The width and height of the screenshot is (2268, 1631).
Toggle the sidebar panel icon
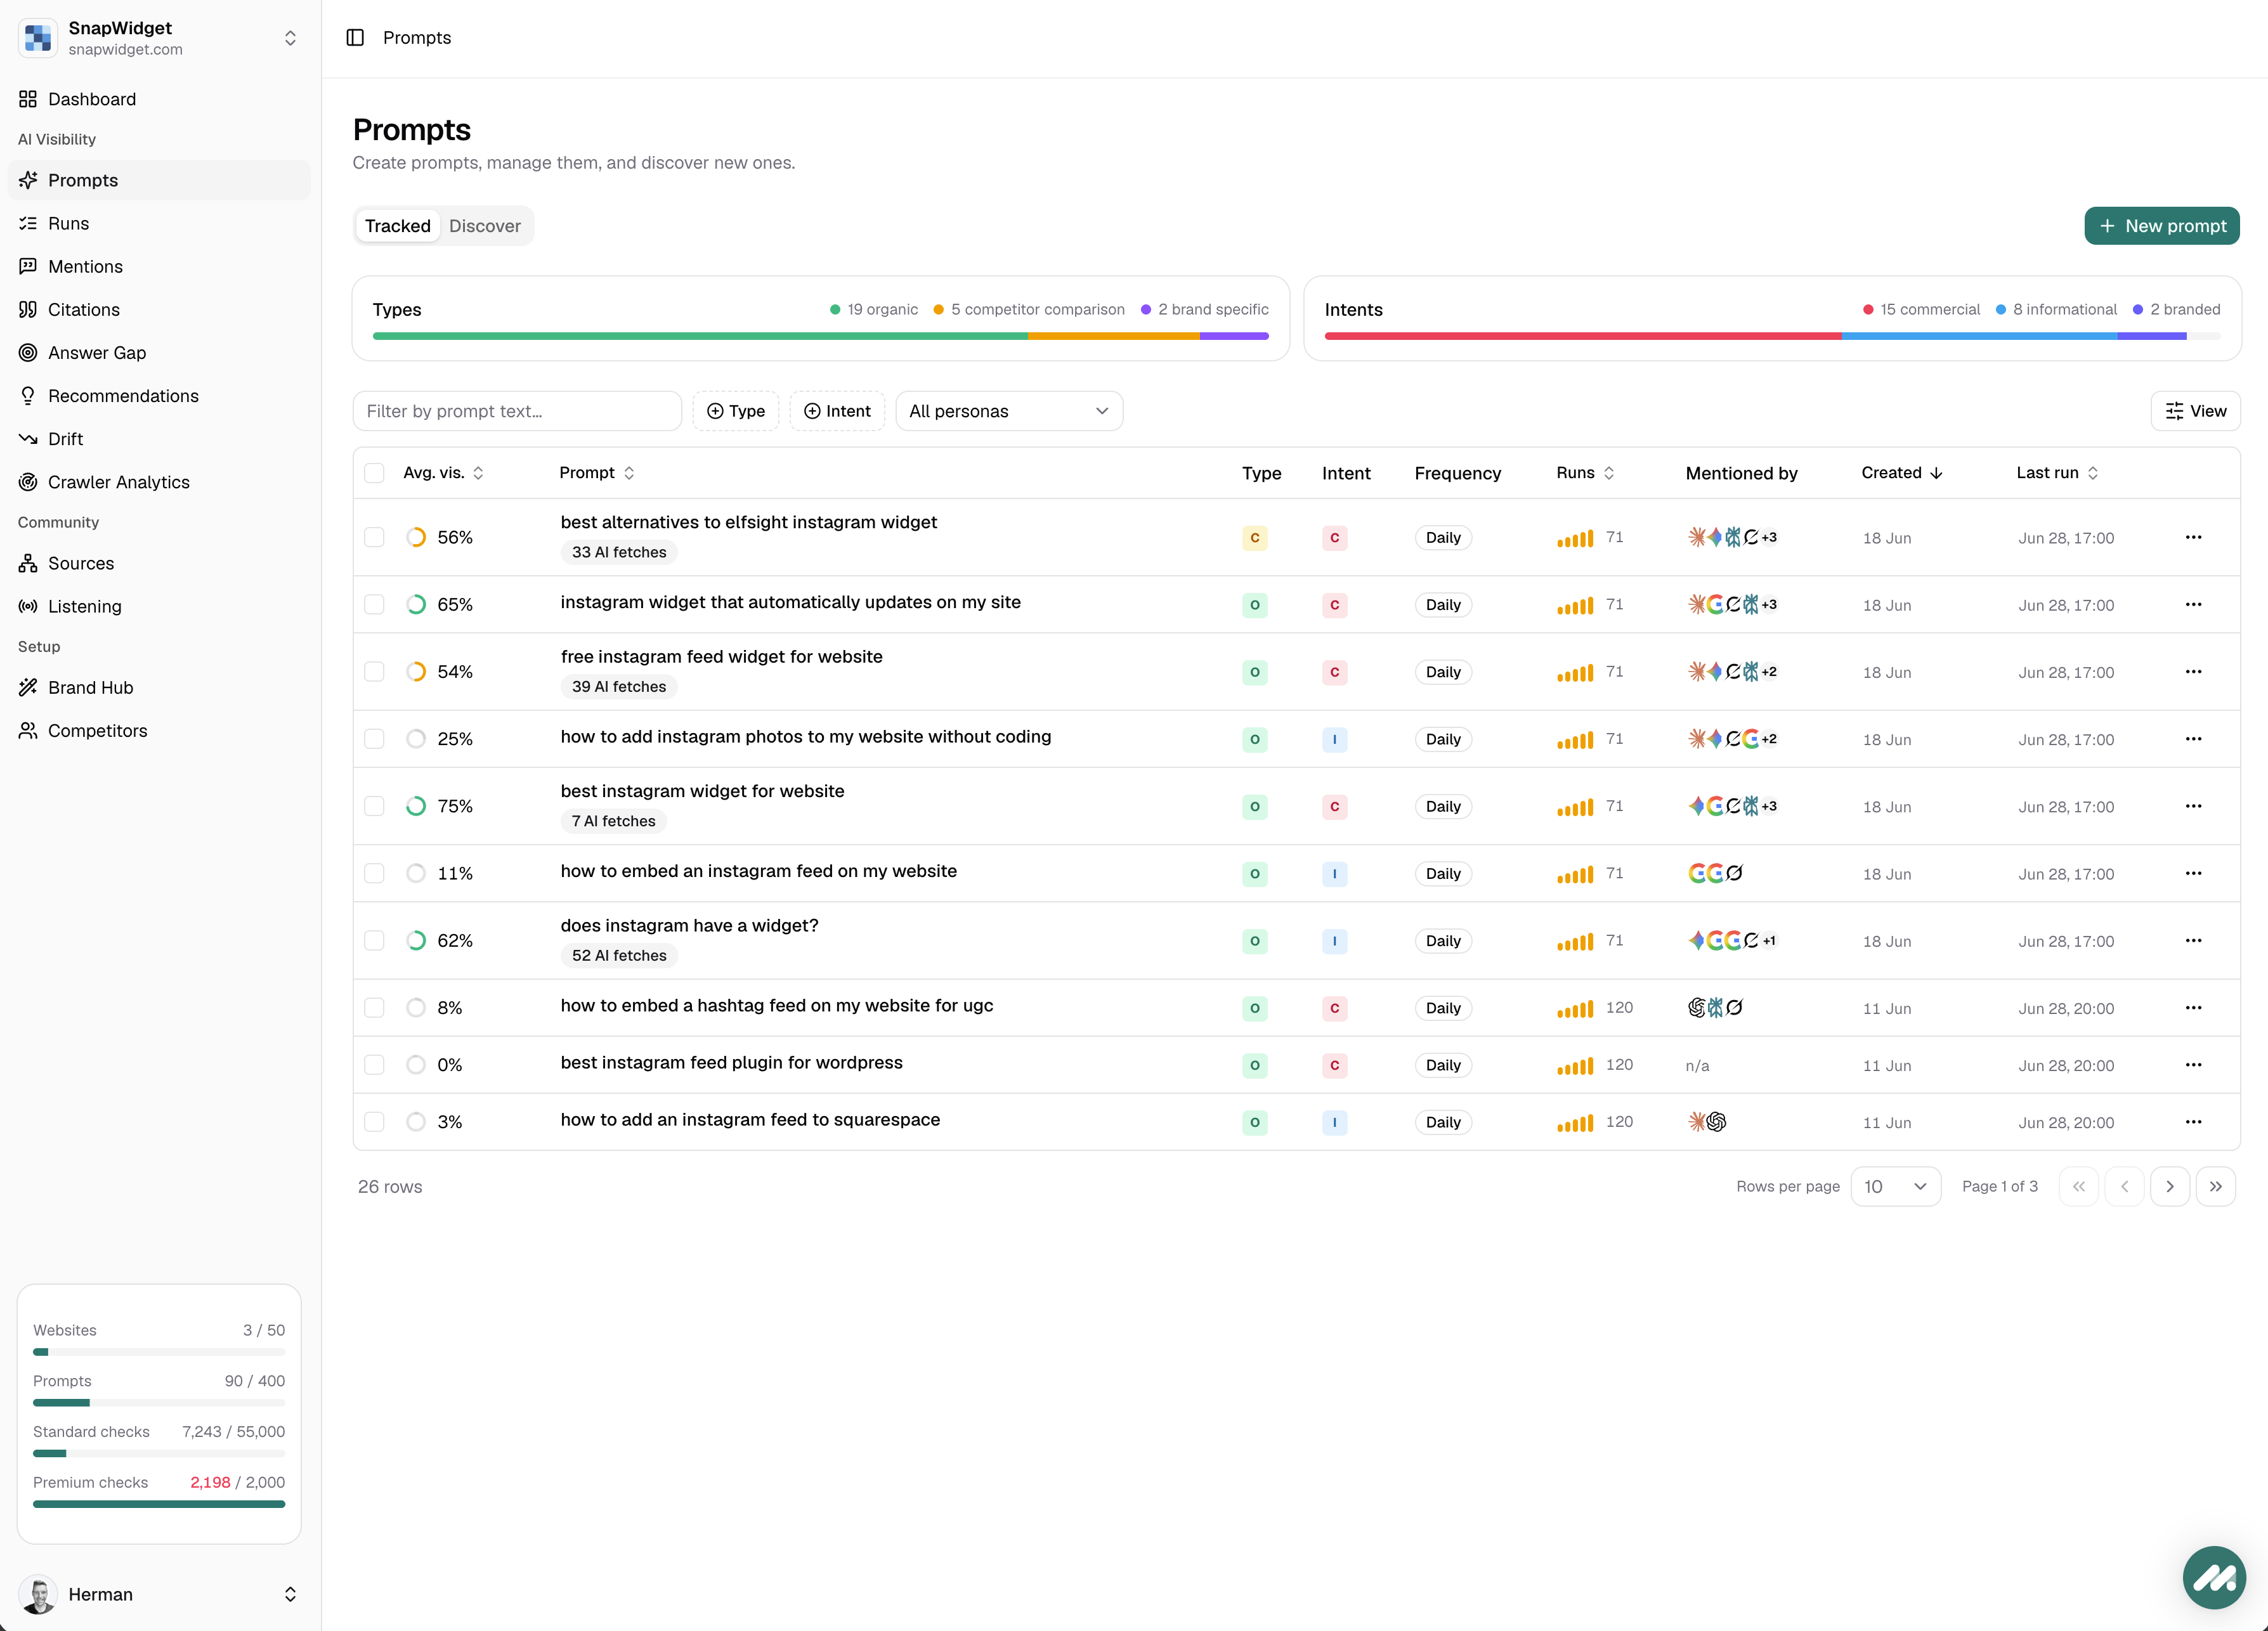tap(355, 38)
